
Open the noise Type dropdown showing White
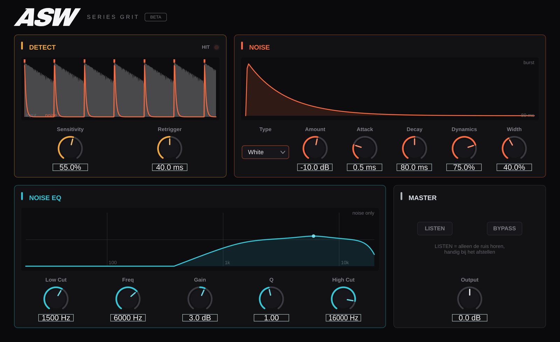click(265, 152)
